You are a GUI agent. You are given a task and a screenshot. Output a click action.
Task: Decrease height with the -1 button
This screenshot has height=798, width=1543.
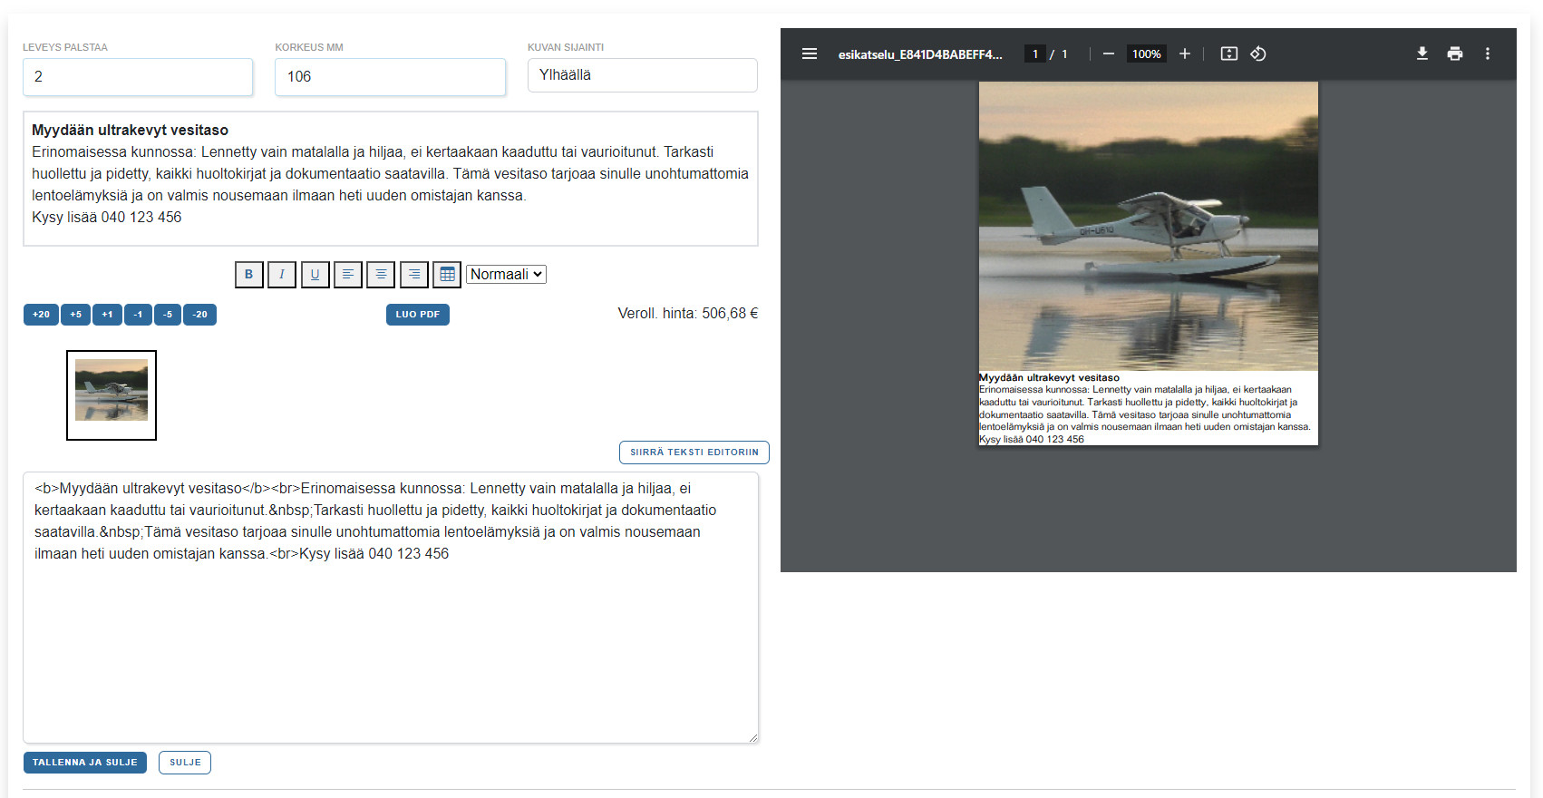[x=138, y=315]
